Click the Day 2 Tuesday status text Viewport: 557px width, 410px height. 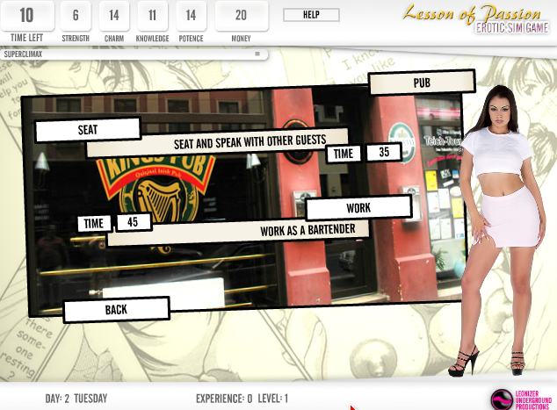pos(76,399)
